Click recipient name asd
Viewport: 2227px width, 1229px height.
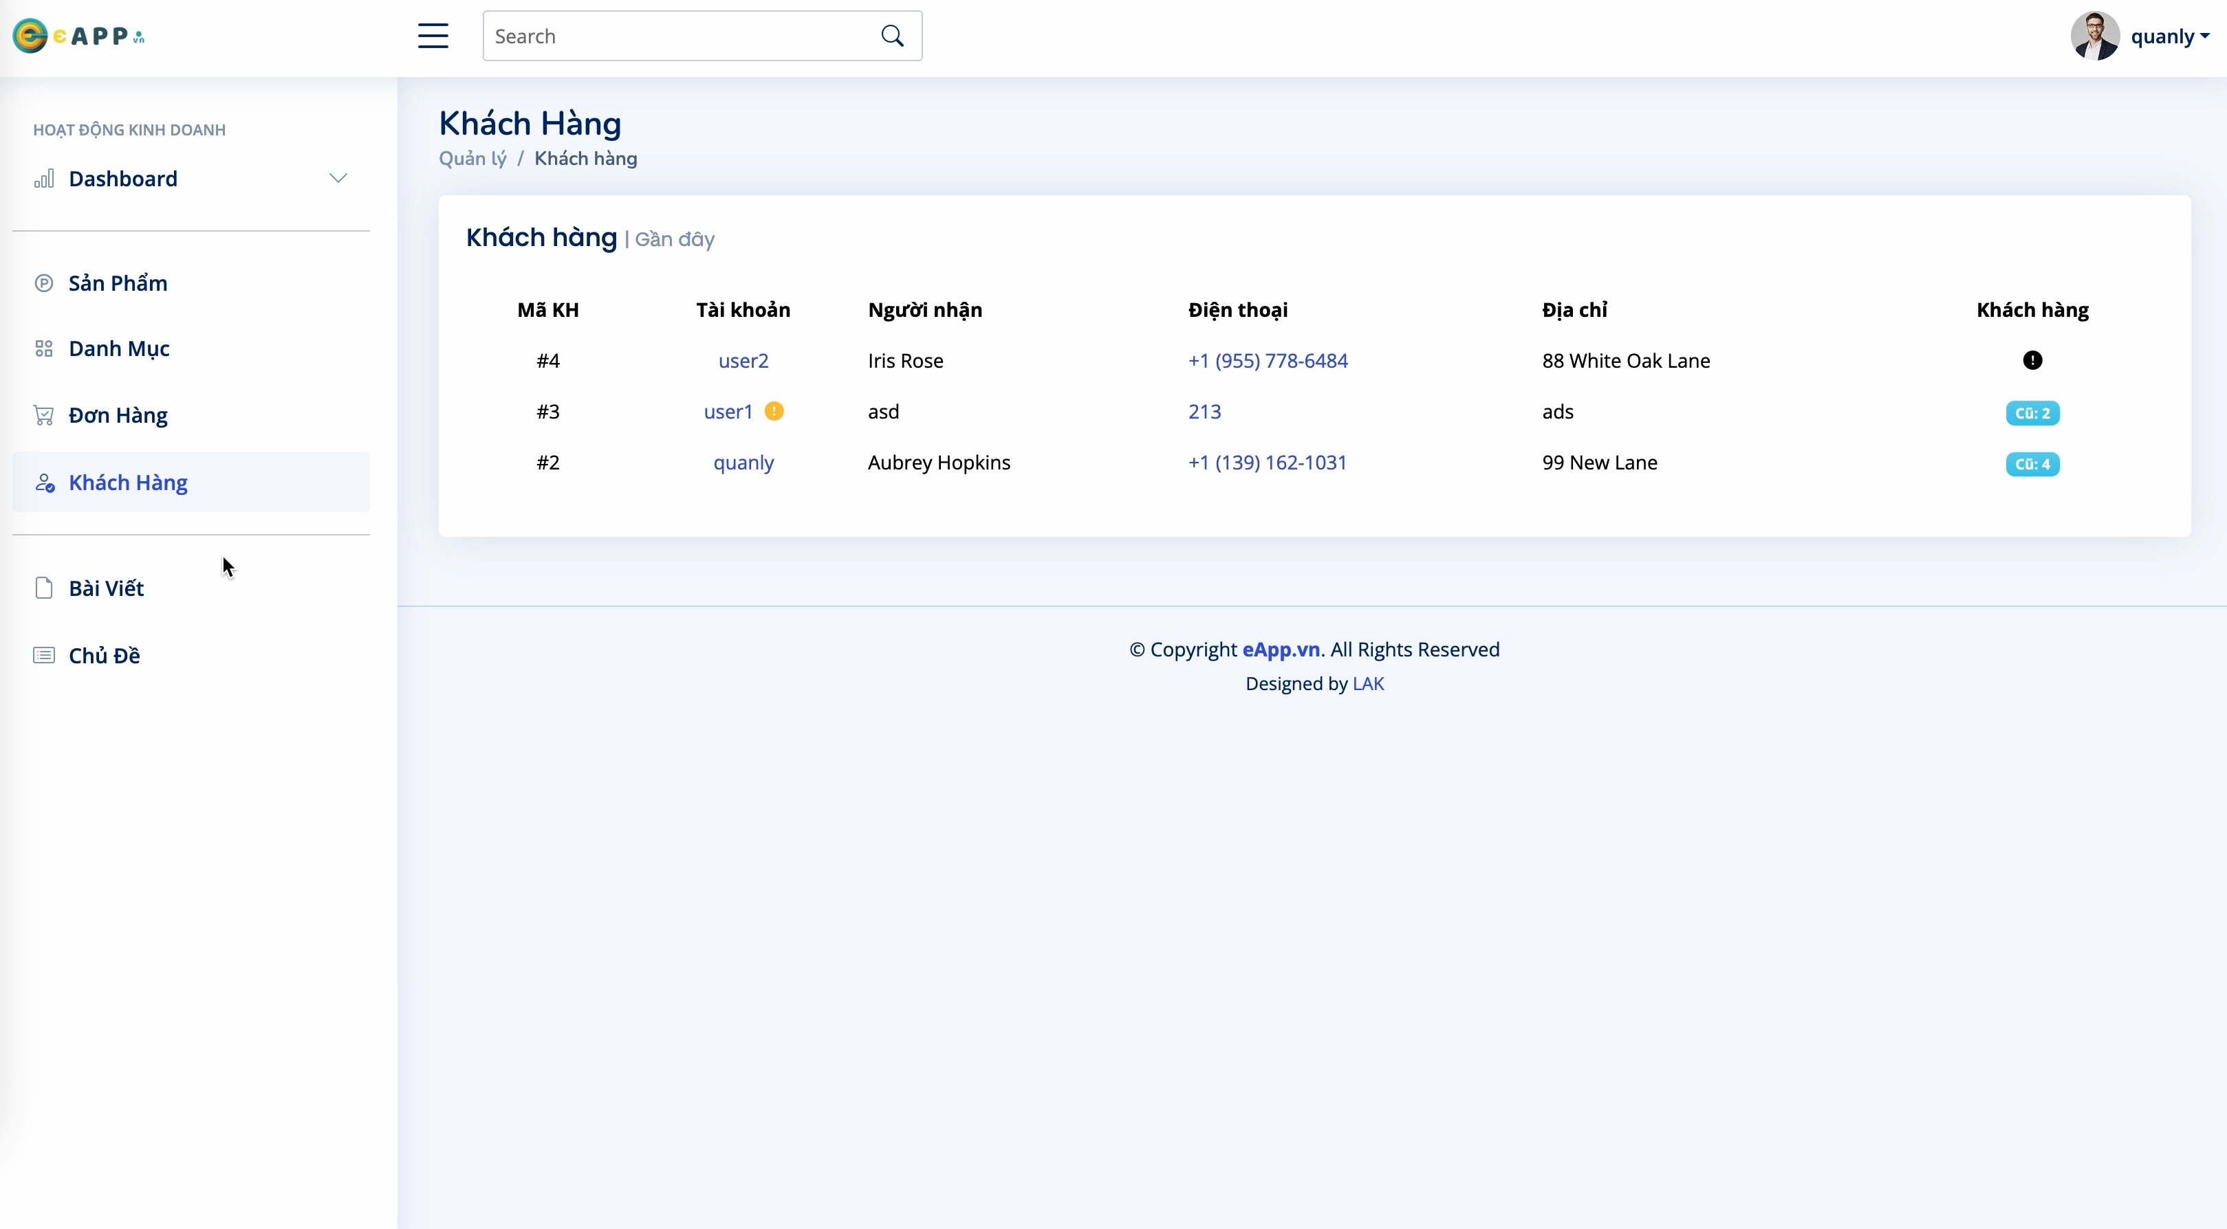coord(884,412)
